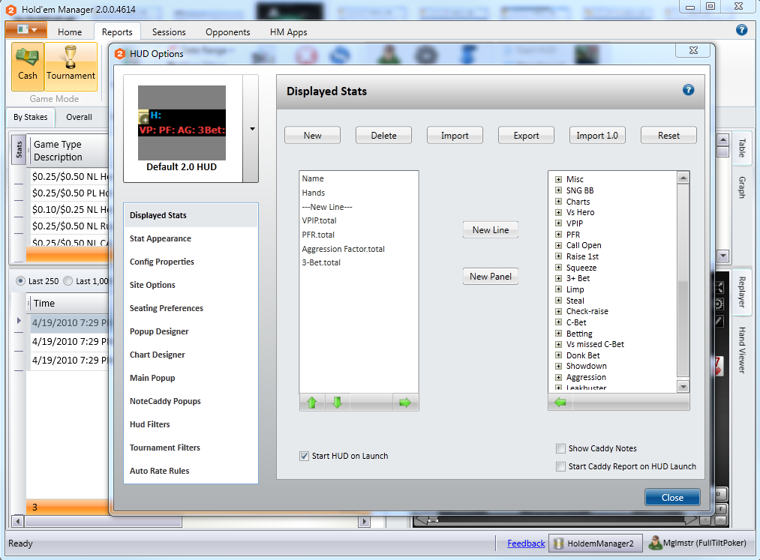Expand the Steal stats node
Viewport: 760px width, 560px height.
558,301
